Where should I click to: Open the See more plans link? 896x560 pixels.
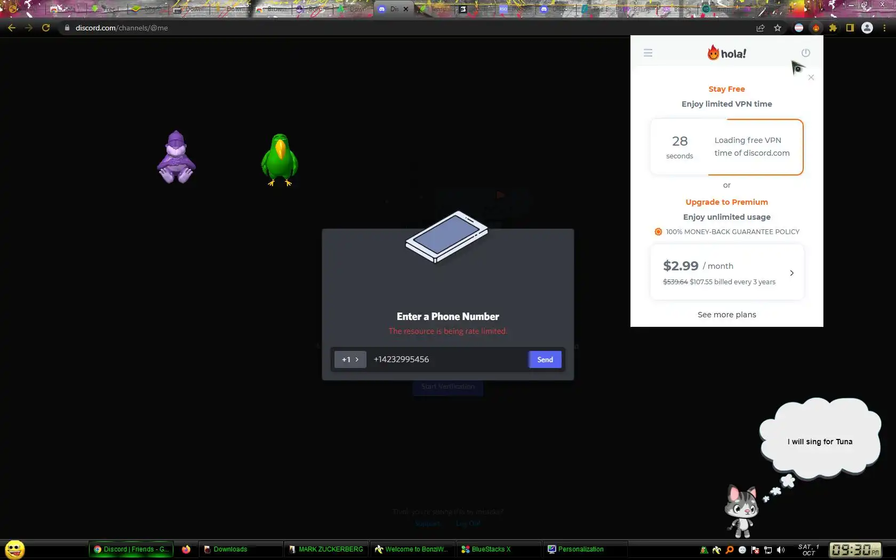[x=727, y=315]
